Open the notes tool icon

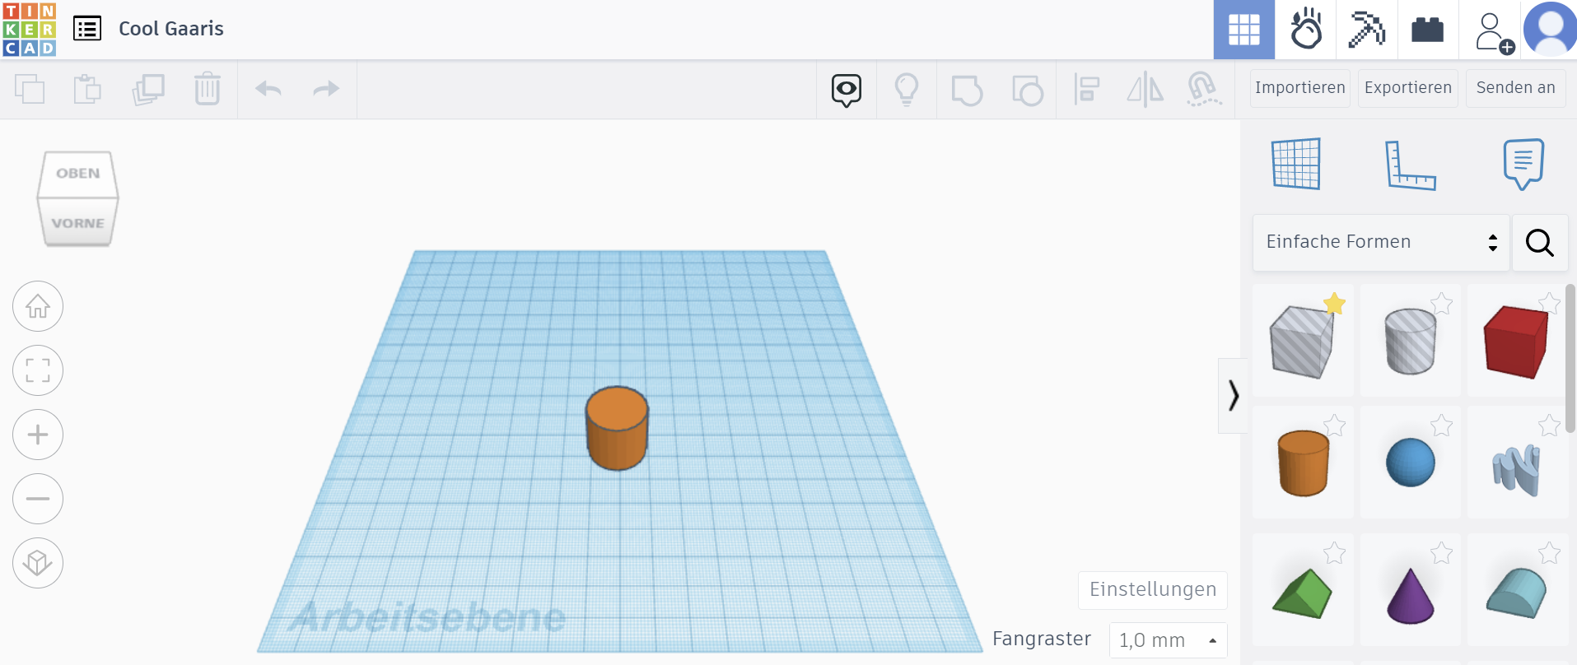pos(1523,164)
